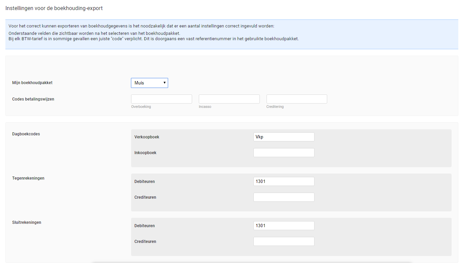The height and width of the screenshot is (263, 464).
Task: Click the 'Verkoopboek' label text
Action: point(147,137)
